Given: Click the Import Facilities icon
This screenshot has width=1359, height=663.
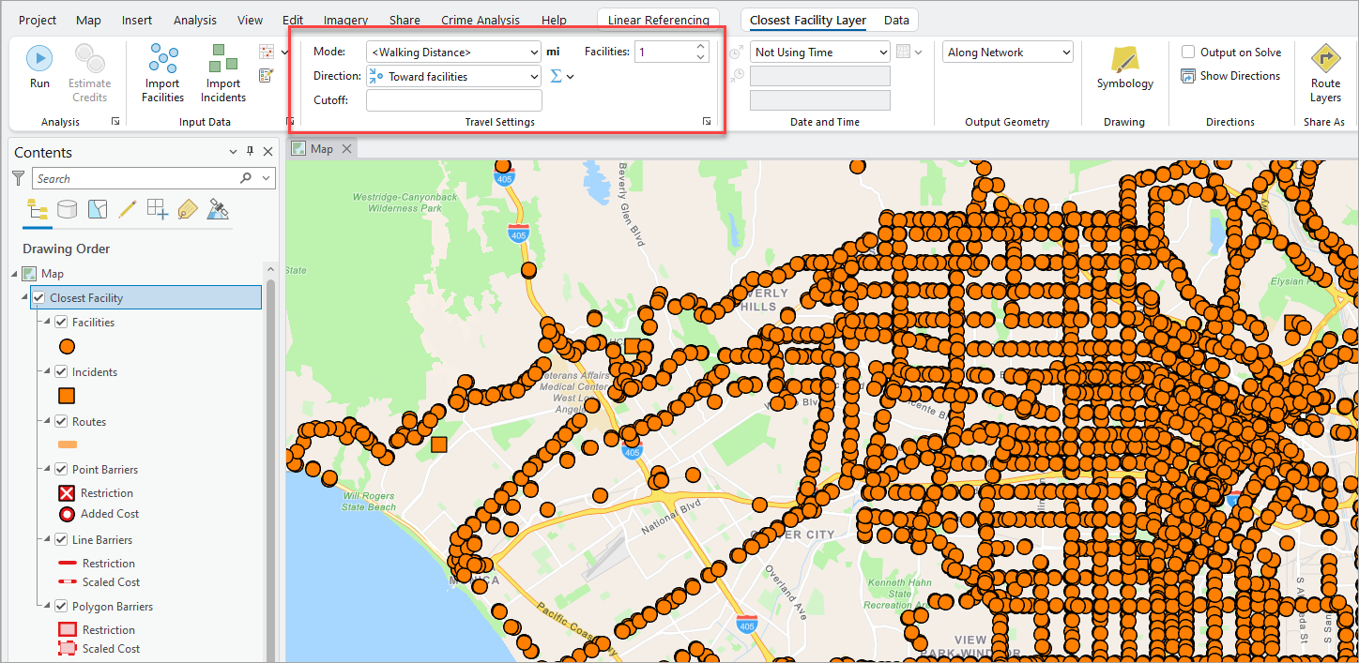Looking at the screenshot, I should tap(163, 58).
